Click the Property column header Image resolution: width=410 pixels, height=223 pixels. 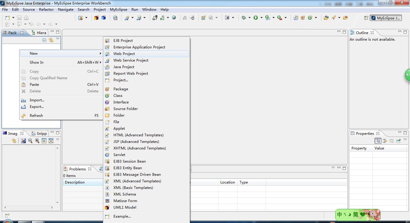tap(361, 148)
